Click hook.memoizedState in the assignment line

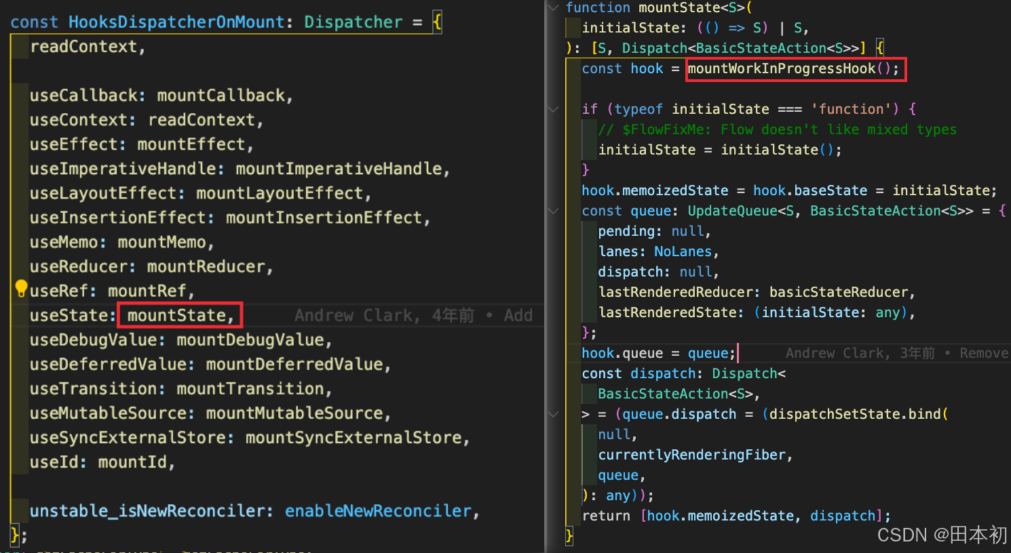pos(655,190)
